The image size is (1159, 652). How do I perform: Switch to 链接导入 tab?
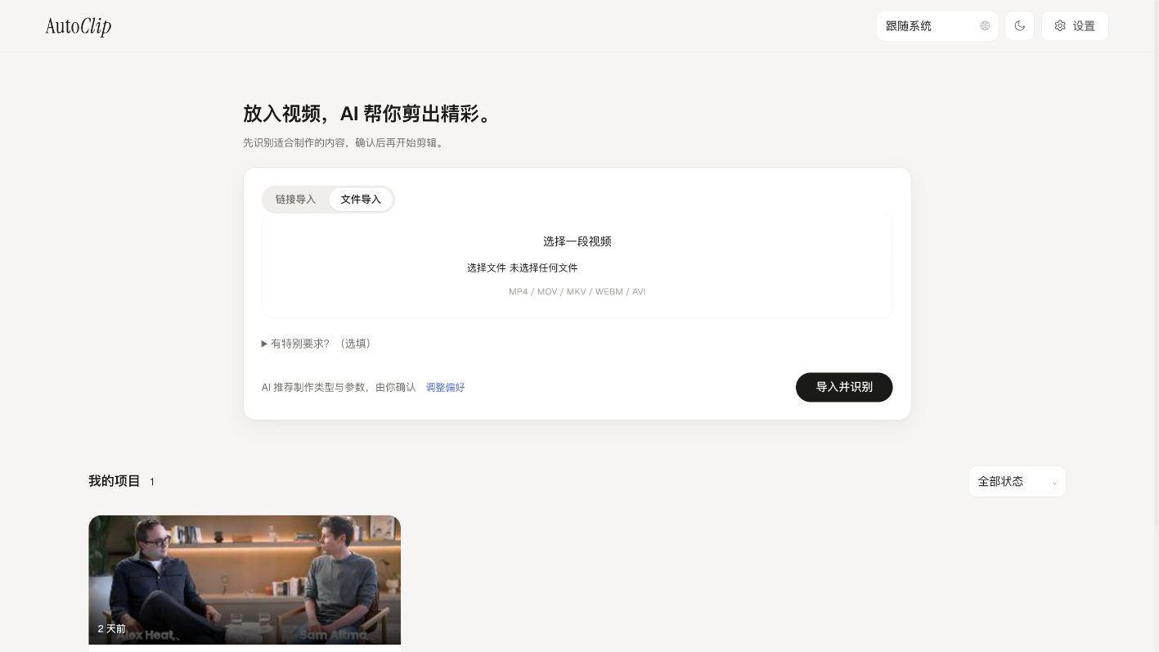(x=295, y=200)
